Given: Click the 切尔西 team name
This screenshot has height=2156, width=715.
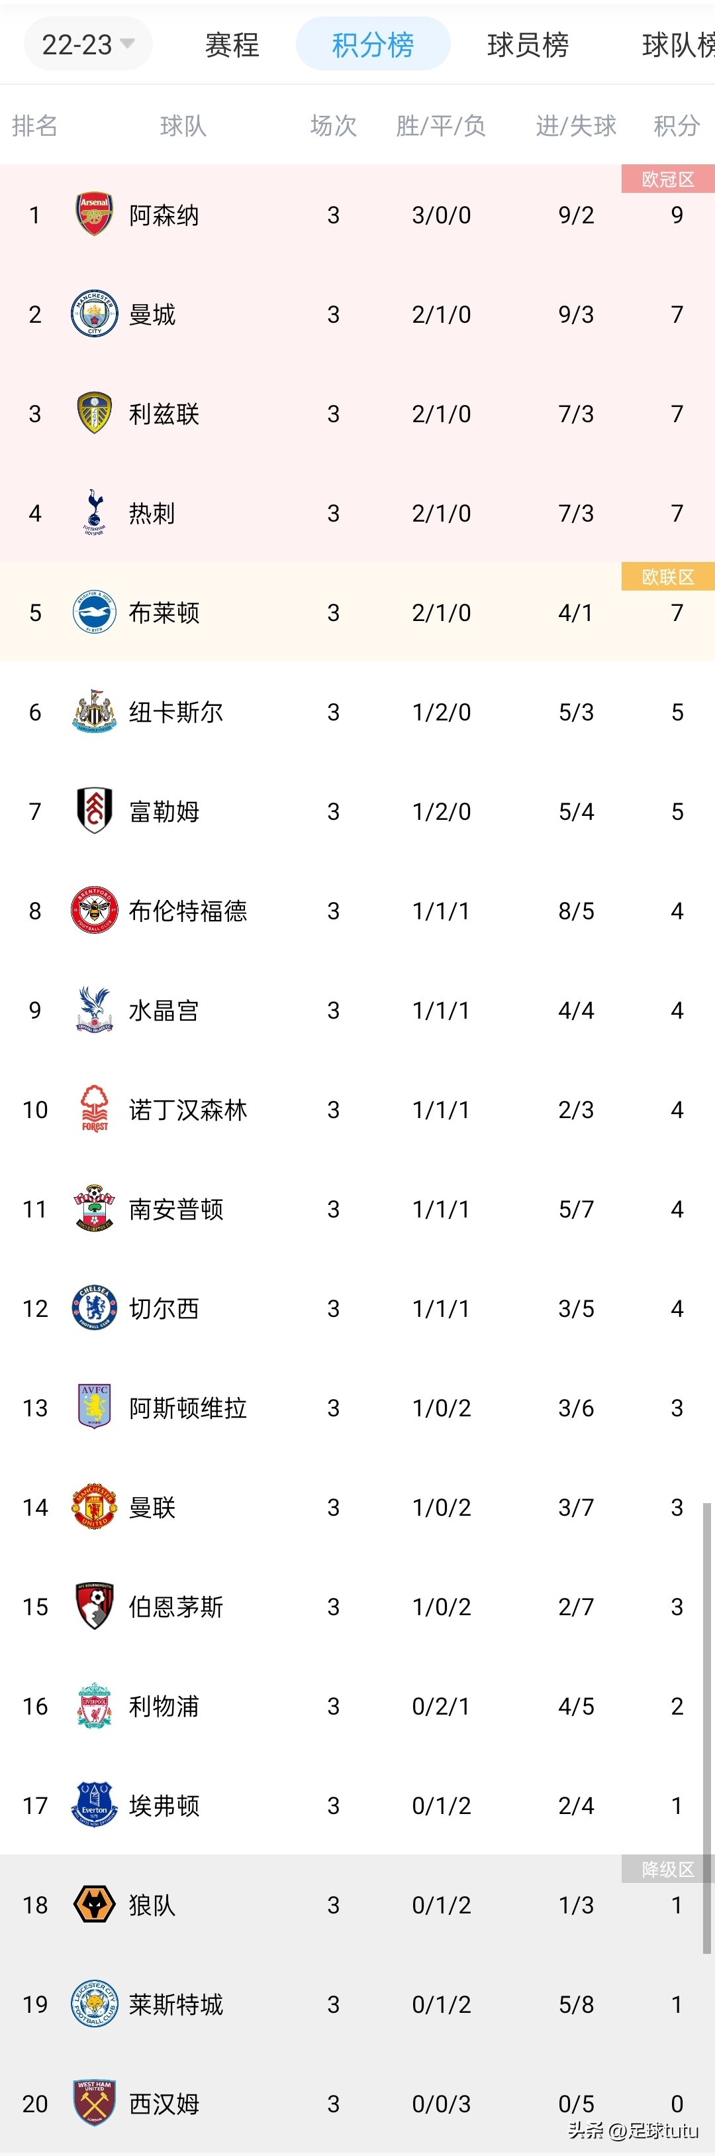Looking at the screenshot, I should tap(164, 1308).
